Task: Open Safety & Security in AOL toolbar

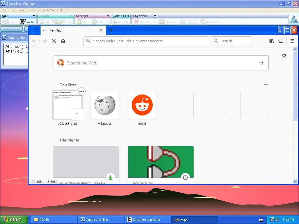Action: (x=188, y=22)
